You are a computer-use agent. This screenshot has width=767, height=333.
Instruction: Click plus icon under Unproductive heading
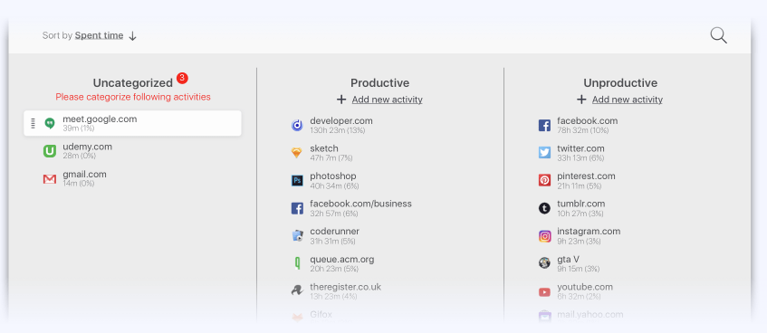[581, 100]
